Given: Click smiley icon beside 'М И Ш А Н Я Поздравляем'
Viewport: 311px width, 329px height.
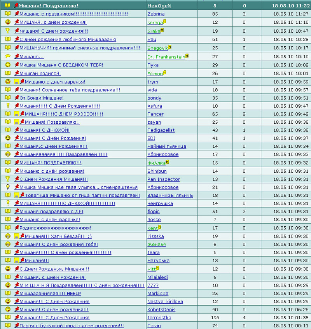Looking at the screenshot, I should (8, 285).
